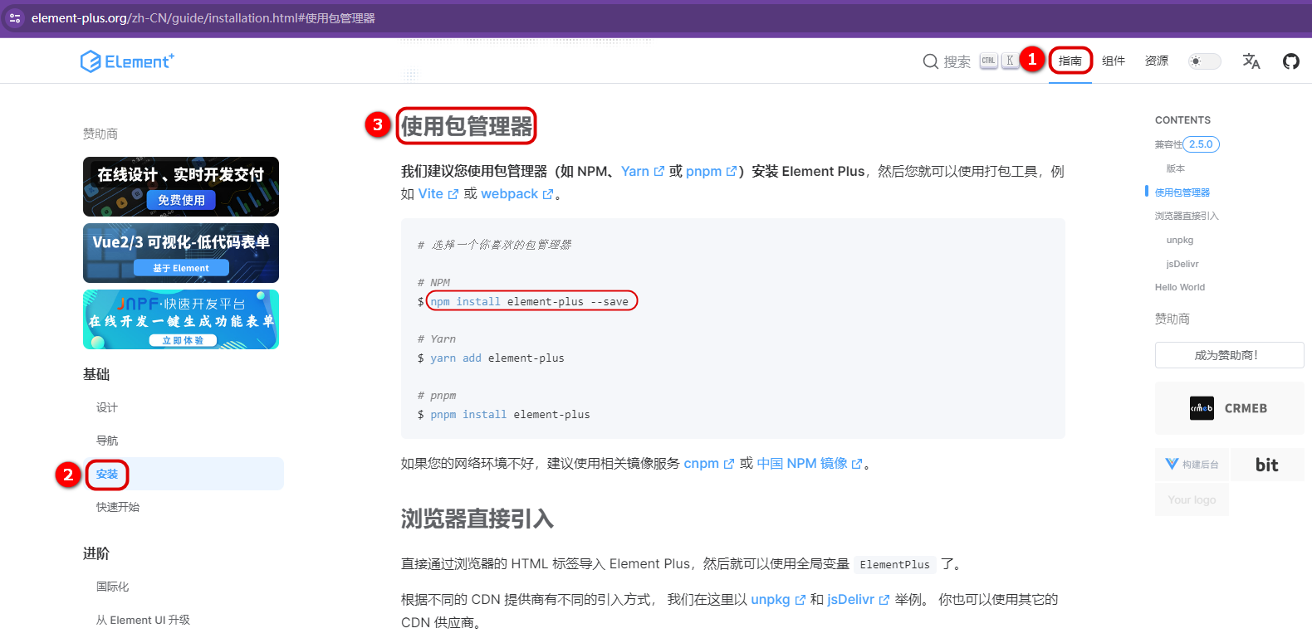
Task: Jump to 浏览器直接引入 in contents
Action: point(1187,216)
